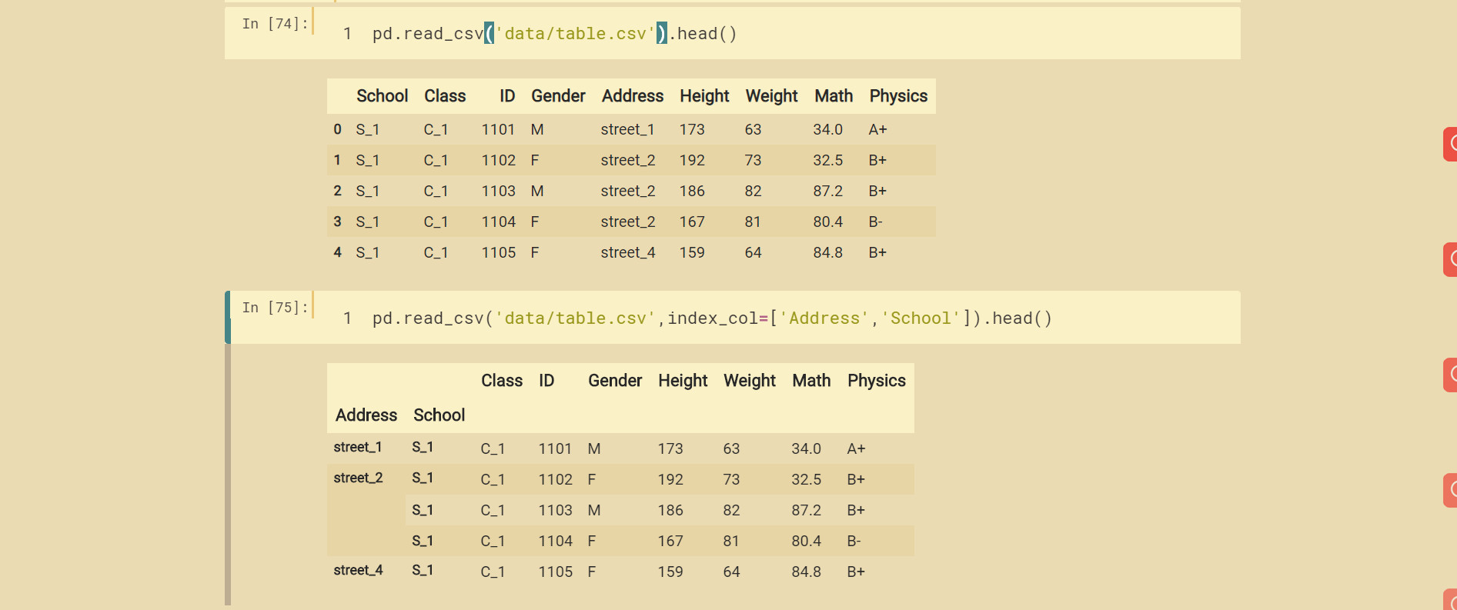Click the Gender header in first output table
Screen dimensions: 1457x610
pyautogui.click(x=558, y=96)
